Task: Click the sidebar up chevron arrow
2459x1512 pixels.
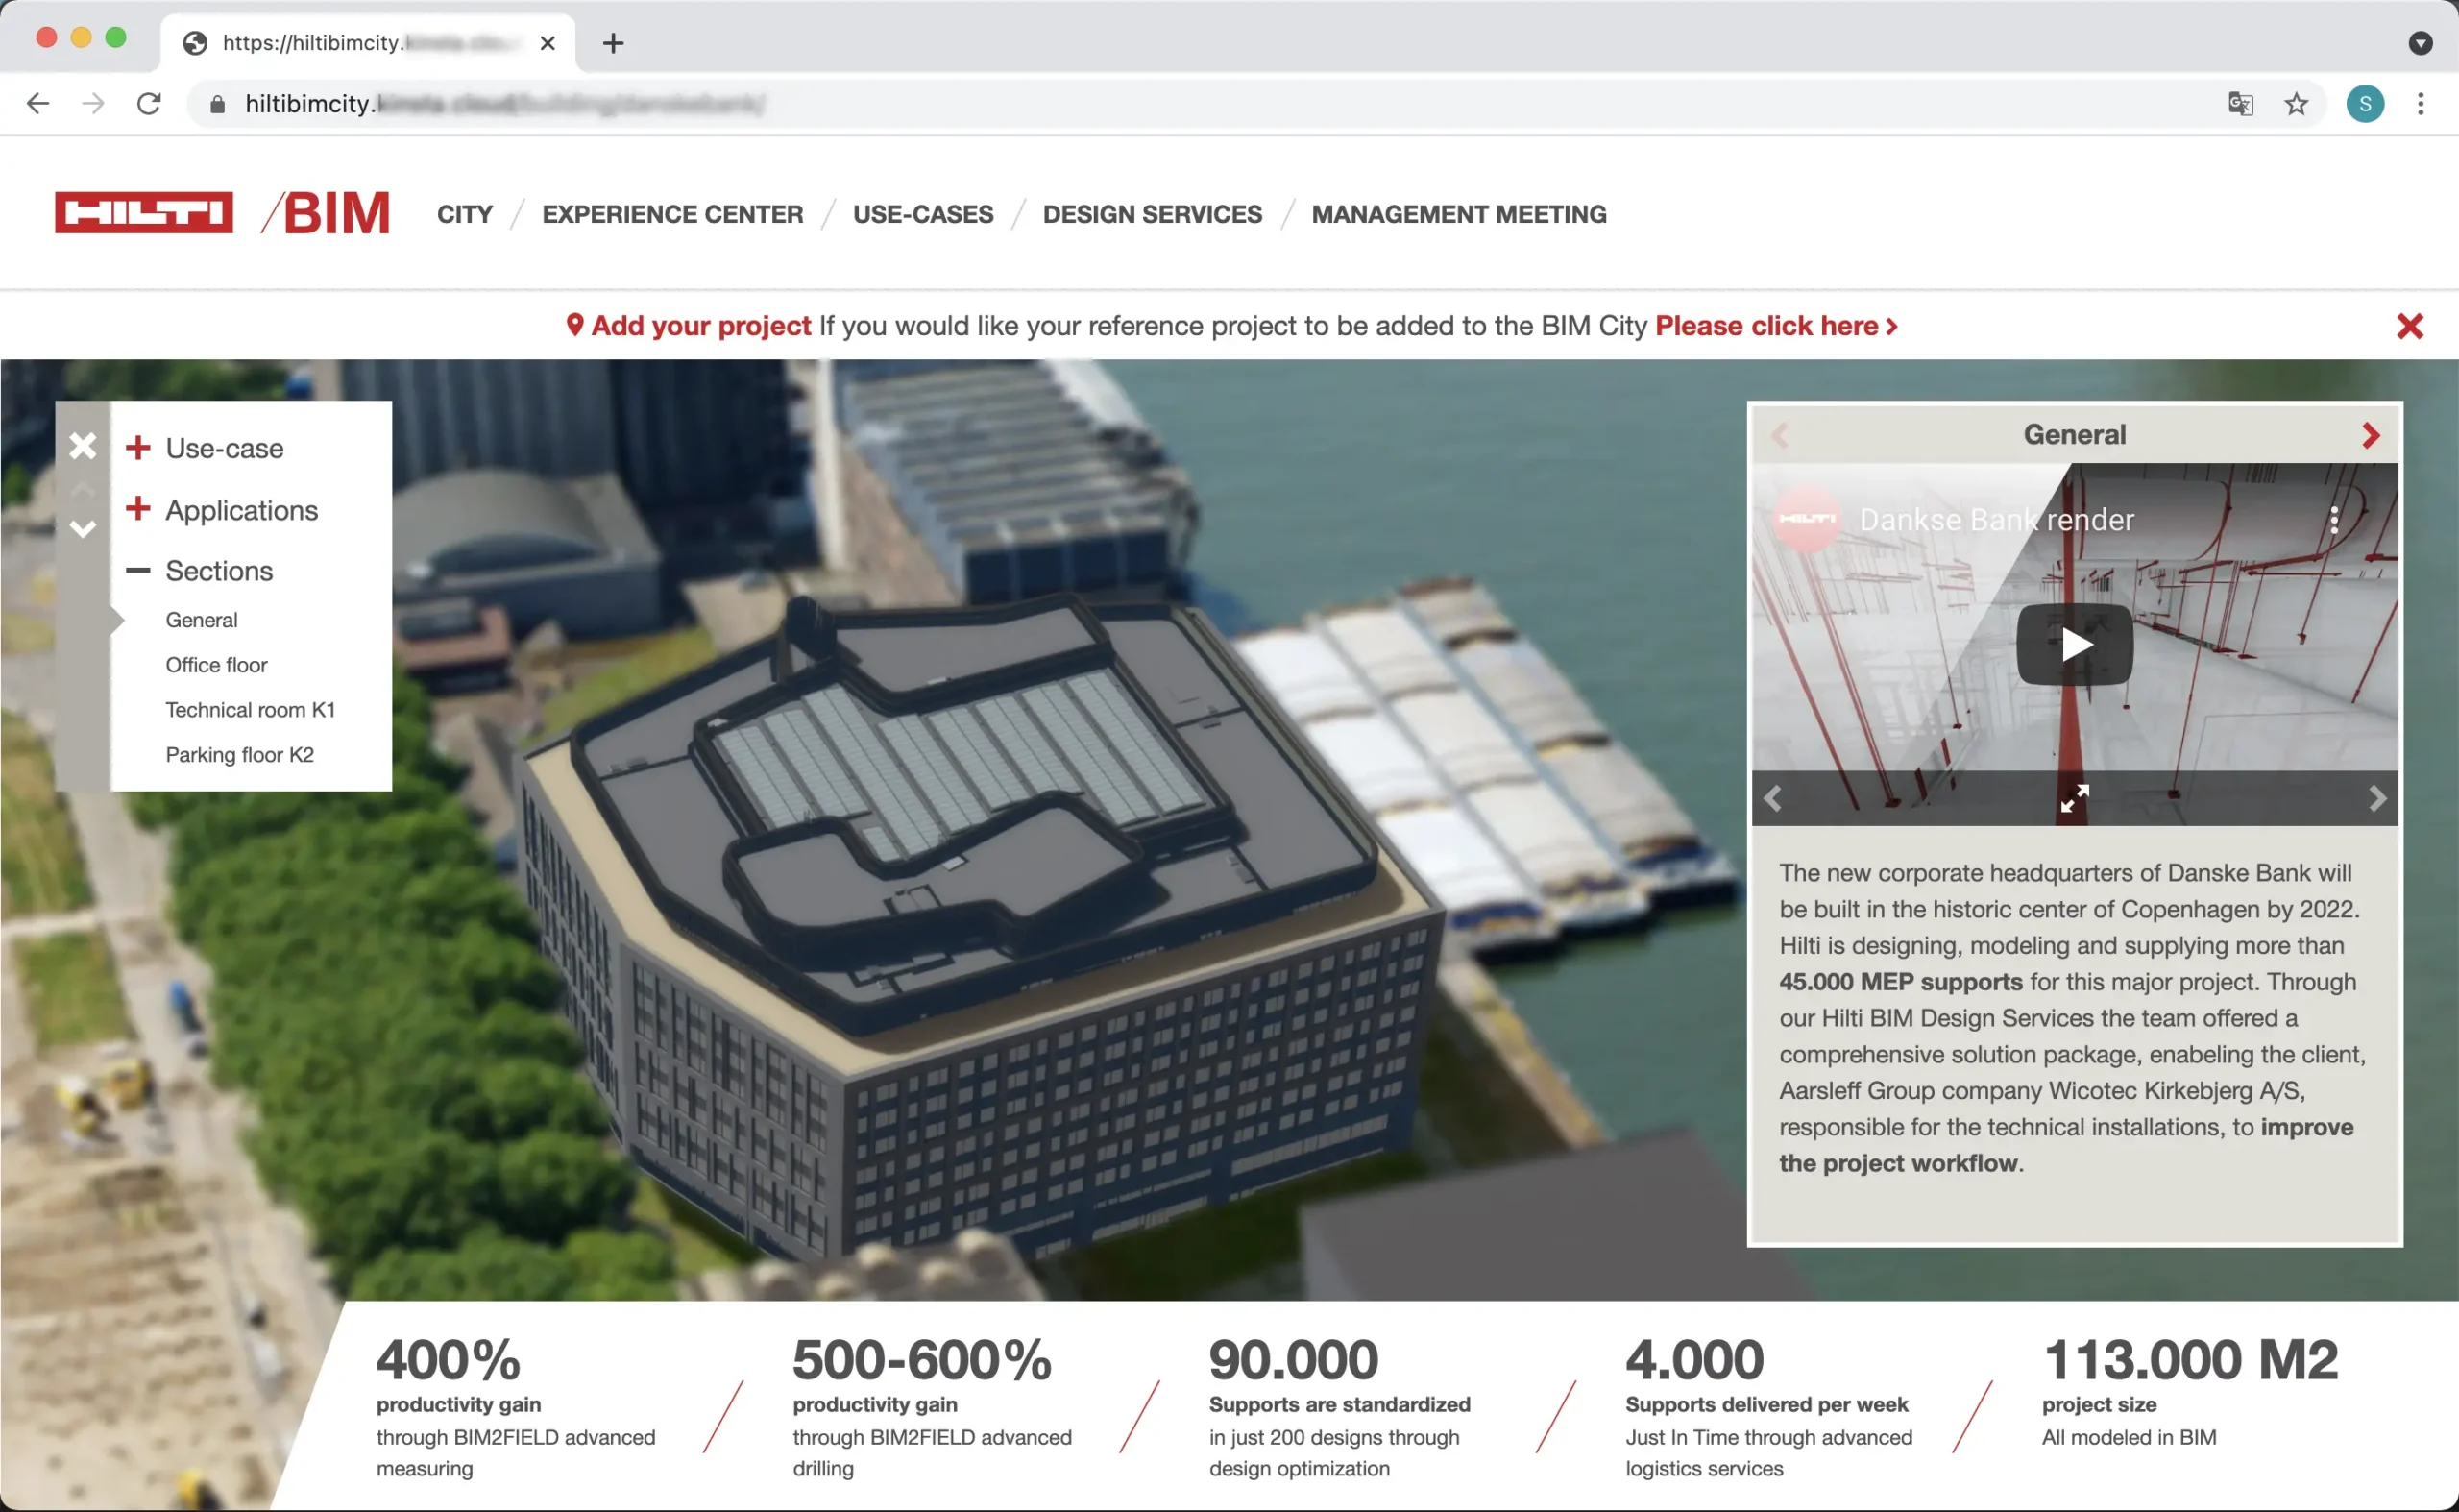Action: (x=83, y=488)
